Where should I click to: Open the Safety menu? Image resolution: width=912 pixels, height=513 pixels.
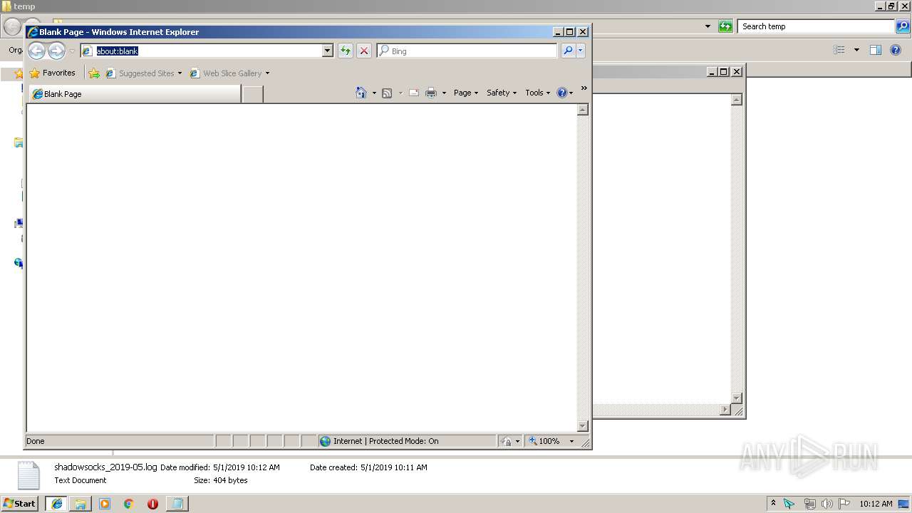[502, 93]
